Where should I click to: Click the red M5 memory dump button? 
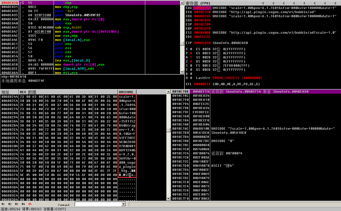point(30,204)
